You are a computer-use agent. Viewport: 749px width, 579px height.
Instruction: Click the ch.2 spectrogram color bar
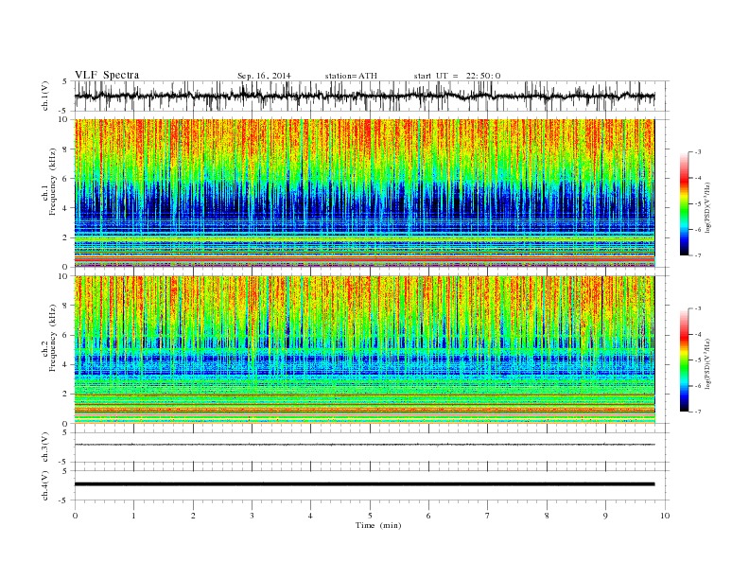point(684,360)
